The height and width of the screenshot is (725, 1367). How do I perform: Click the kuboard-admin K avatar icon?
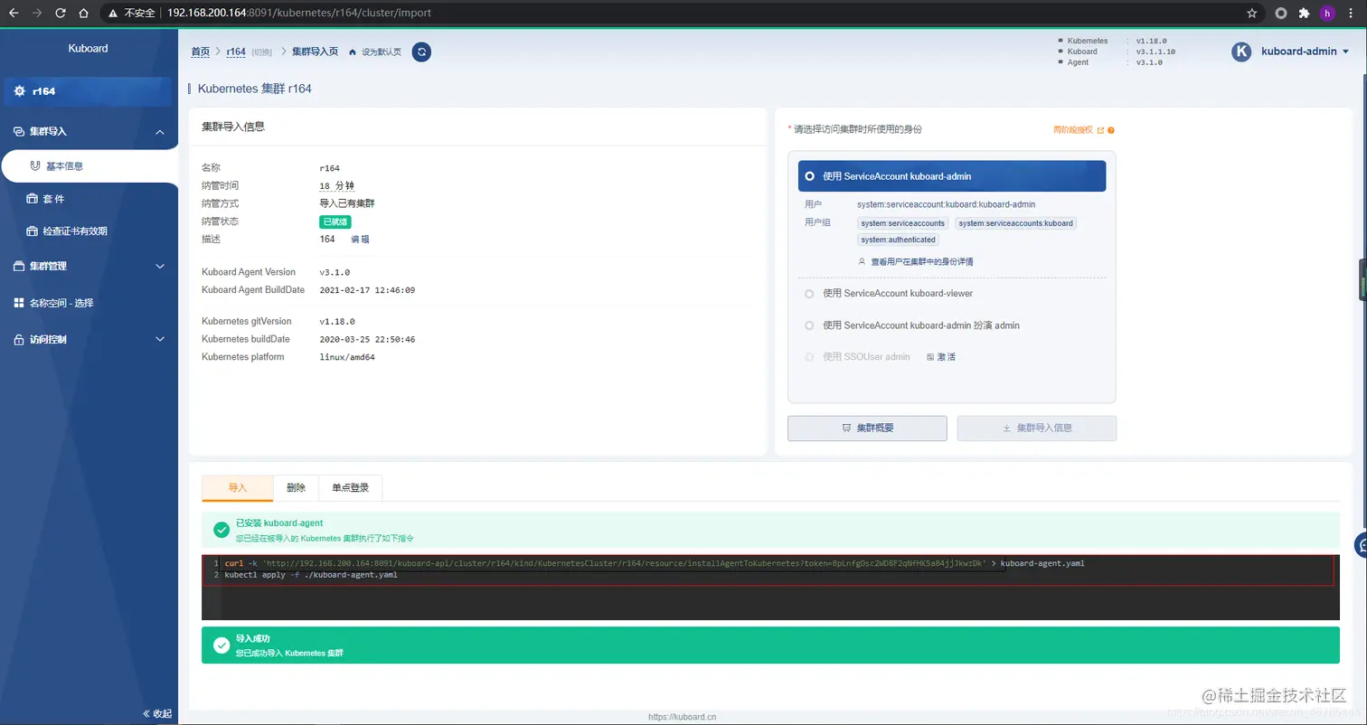(x=1241, y=52)
